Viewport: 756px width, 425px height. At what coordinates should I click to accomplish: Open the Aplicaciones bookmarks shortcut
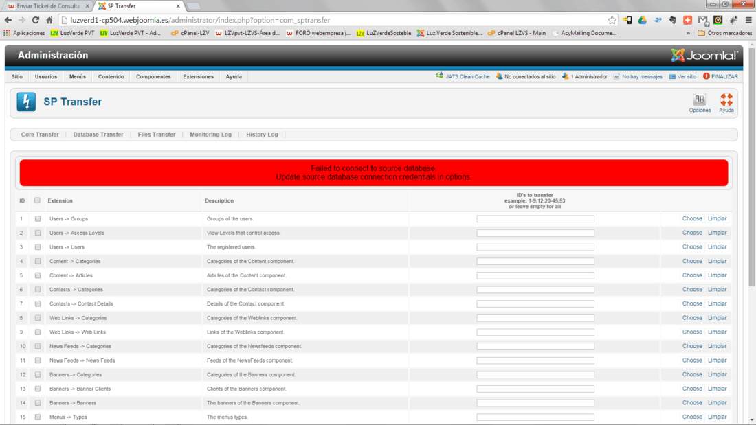coord(24,33)
